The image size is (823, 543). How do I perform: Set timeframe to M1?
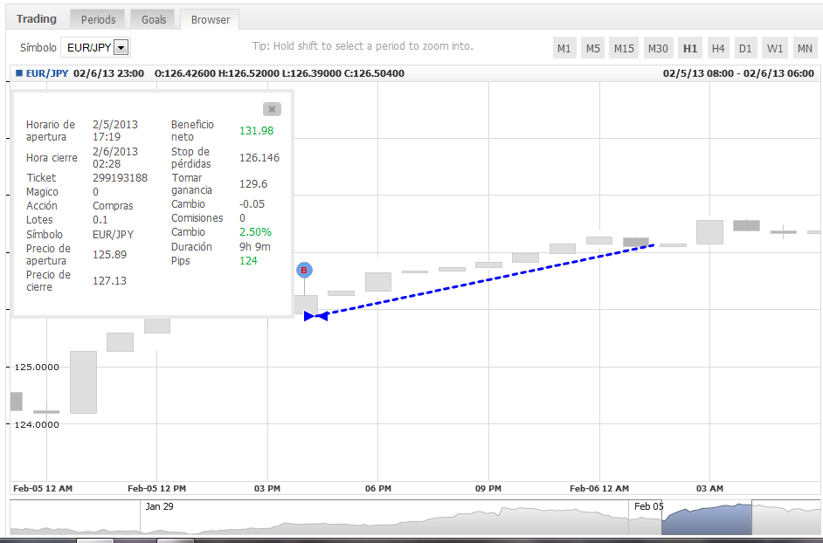[x=564, y=48]
